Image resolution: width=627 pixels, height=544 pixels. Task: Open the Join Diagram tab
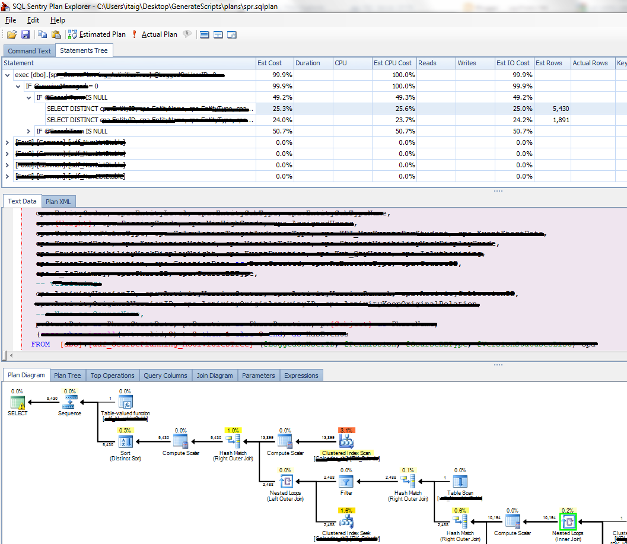(x=215, y=376)
